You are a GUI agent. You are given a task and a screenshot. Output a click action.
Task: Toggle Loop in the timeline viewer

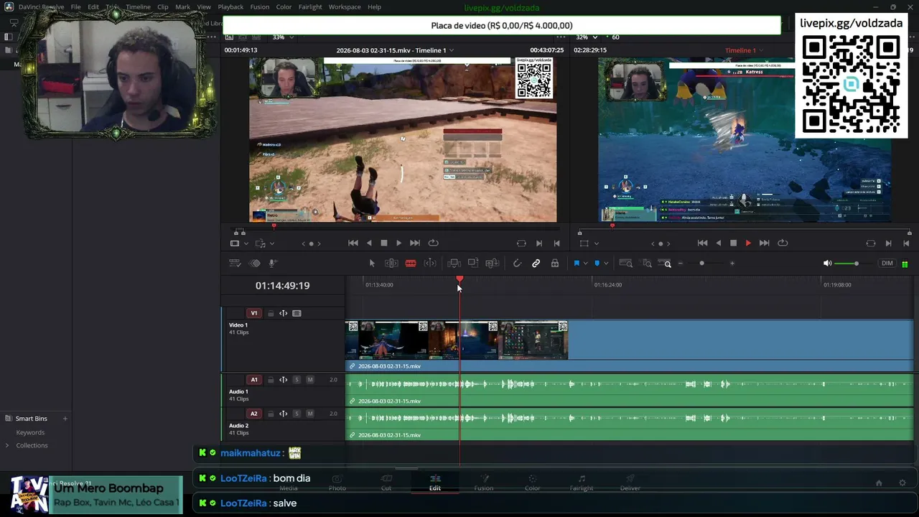point(783,243)
